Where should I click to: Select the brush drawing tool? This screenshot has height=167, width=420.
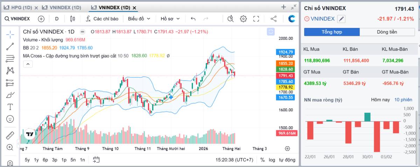click(10, 95)
